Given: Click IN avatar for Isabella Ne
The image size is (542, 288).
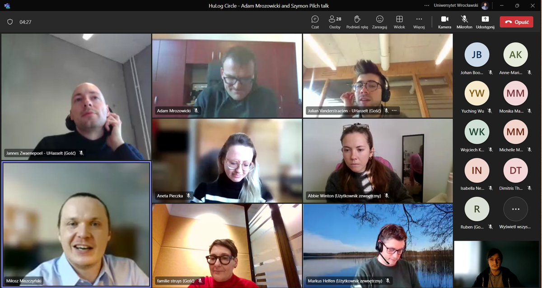Looking at the screenshot, I should (477, 170).
